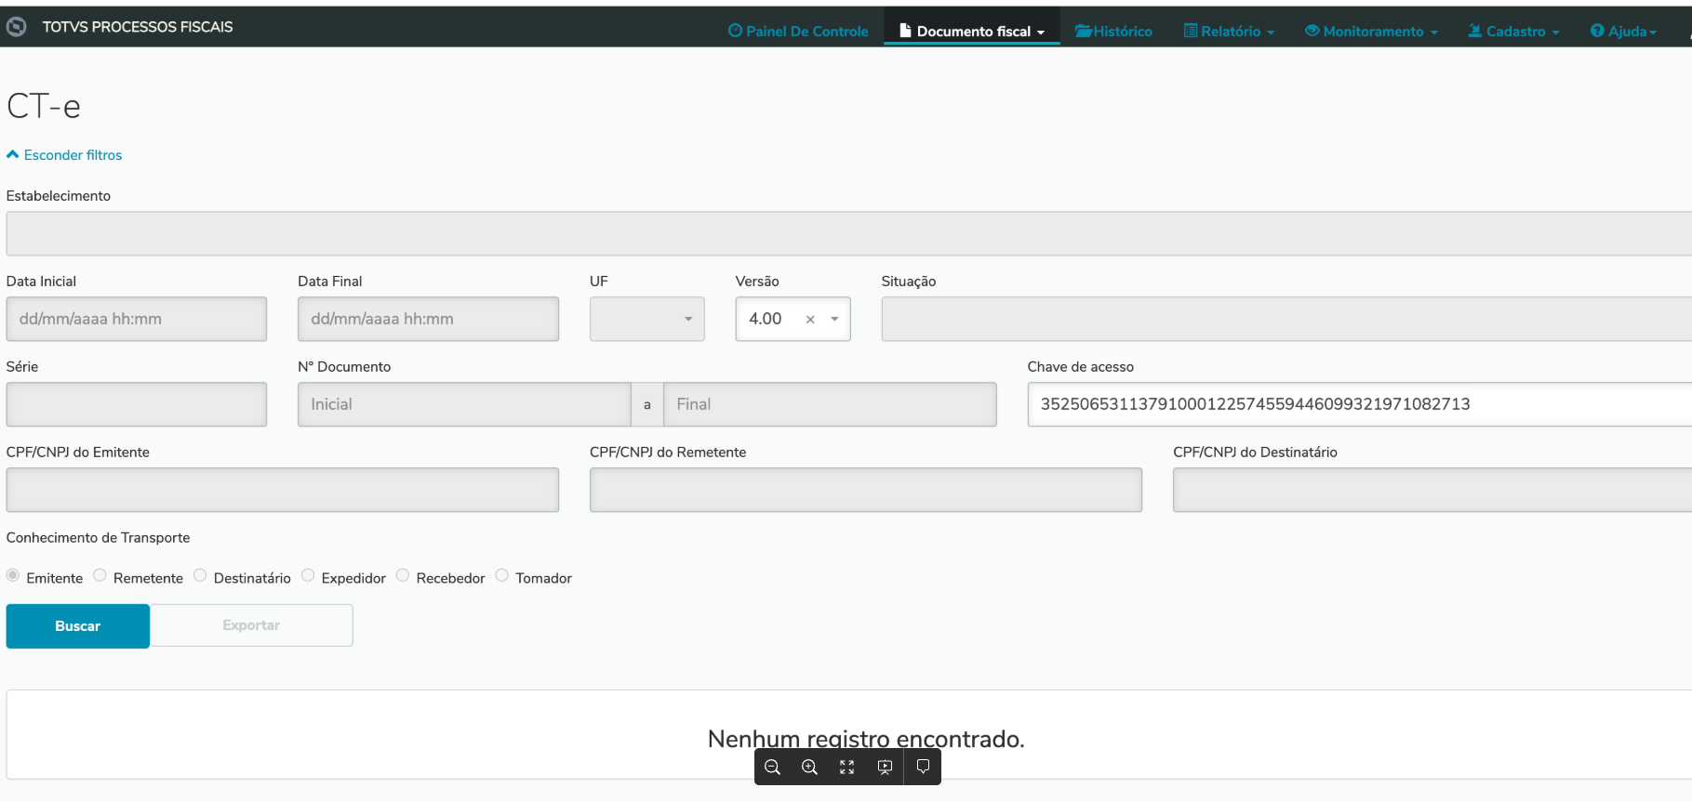
Task: Focus the CPF/CNPJ do Remetente field
Action: pyautogui.click(x=866, y=490)
